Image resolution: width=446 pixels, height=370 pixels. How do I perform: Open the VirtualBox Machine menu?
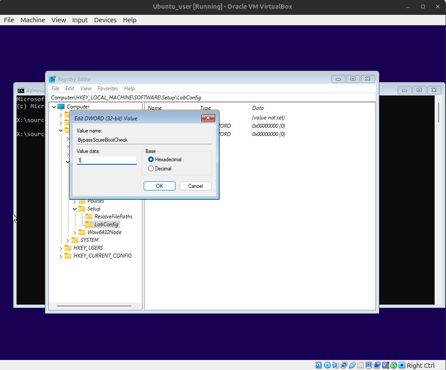point(33,20)
